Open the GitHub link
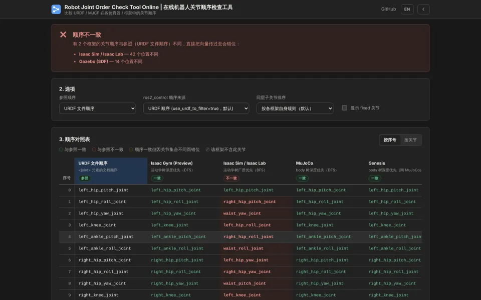Image resolution: width=481 pixels, height=300 pixels. 388,9
